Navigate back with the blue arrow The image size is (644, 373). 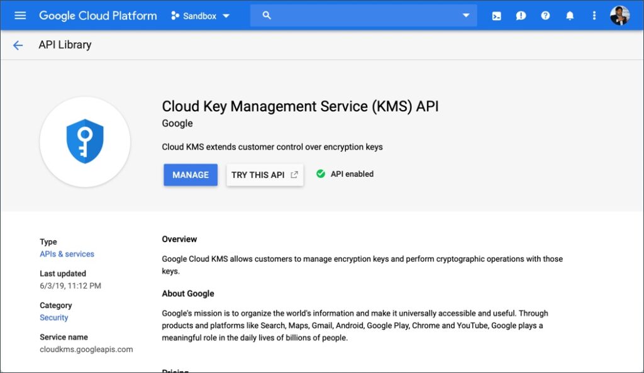[18, 45]
